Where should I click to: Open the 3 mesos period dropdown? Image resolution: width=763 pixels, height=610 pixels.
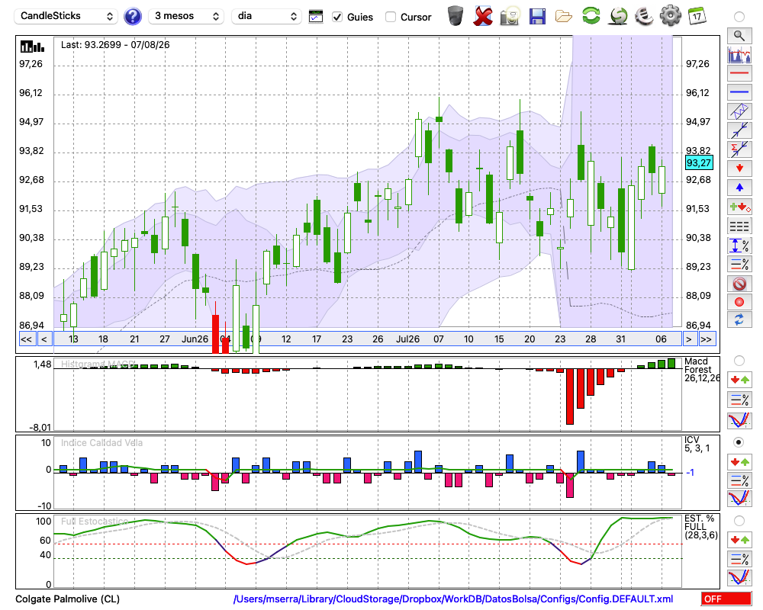pyautogui.click(x=186, y=16)
